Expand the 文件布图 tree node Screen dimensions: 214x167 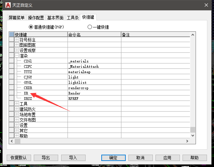[17, 120]
